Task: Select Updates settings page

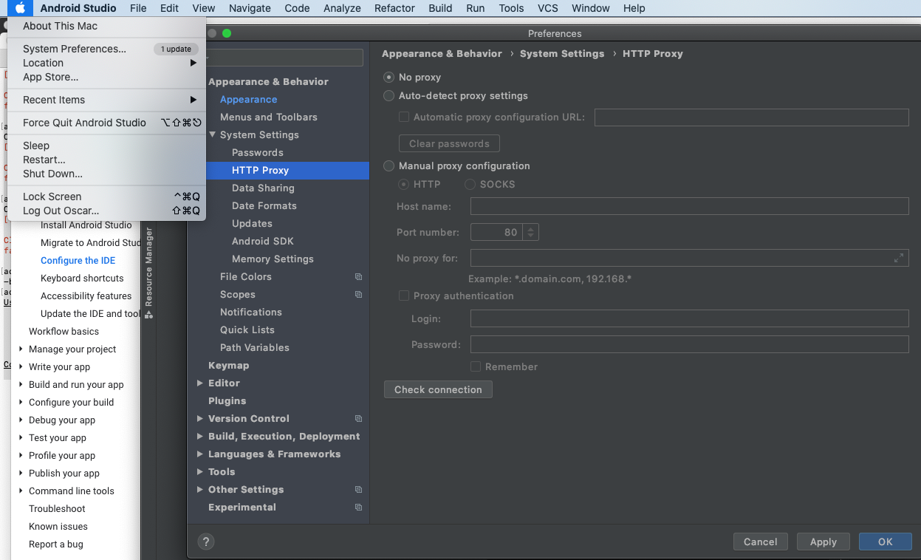Action: coord(252,224)
